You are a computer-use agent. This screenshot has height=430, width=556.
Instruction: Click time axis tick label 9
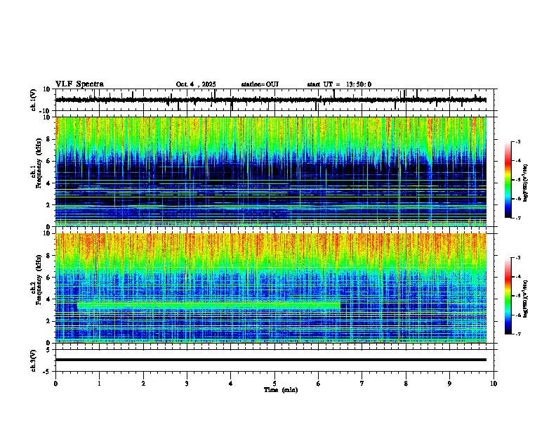449,384
